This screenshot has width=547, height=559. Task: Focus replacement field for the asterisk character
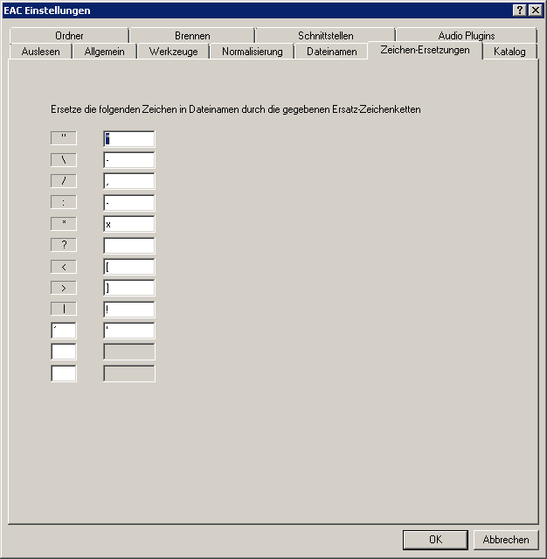[x=128, y=224]
